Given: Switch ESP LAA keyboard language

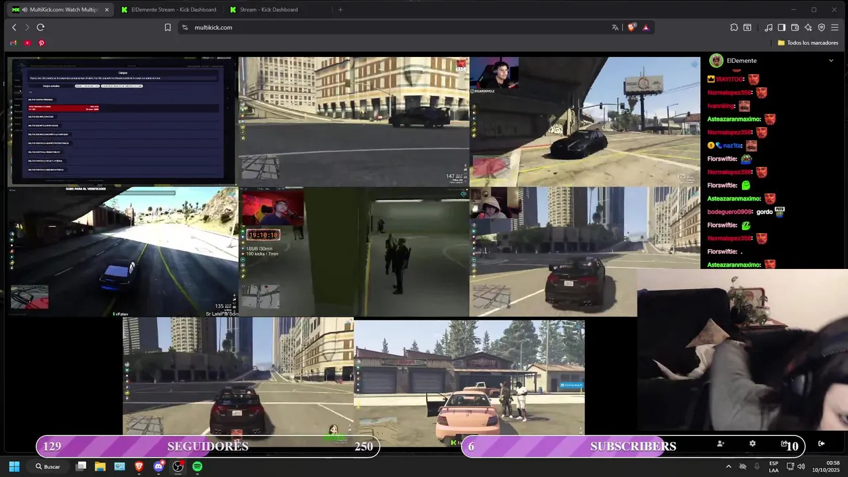Looking at the screenshot, I should (x=774, y=466).
